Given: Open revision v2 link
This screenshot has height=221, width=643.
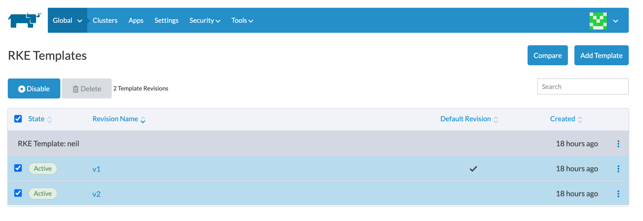Looking at the screenshot, I should (x=96, y=194).
